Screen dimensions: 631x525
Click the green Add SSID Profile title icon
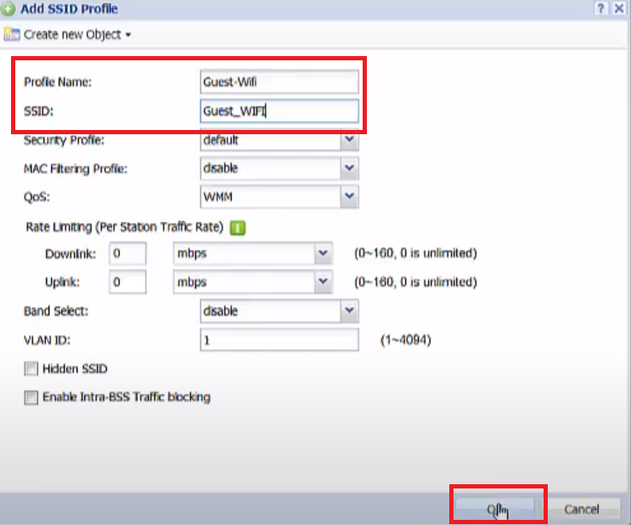tap(9, 9)
